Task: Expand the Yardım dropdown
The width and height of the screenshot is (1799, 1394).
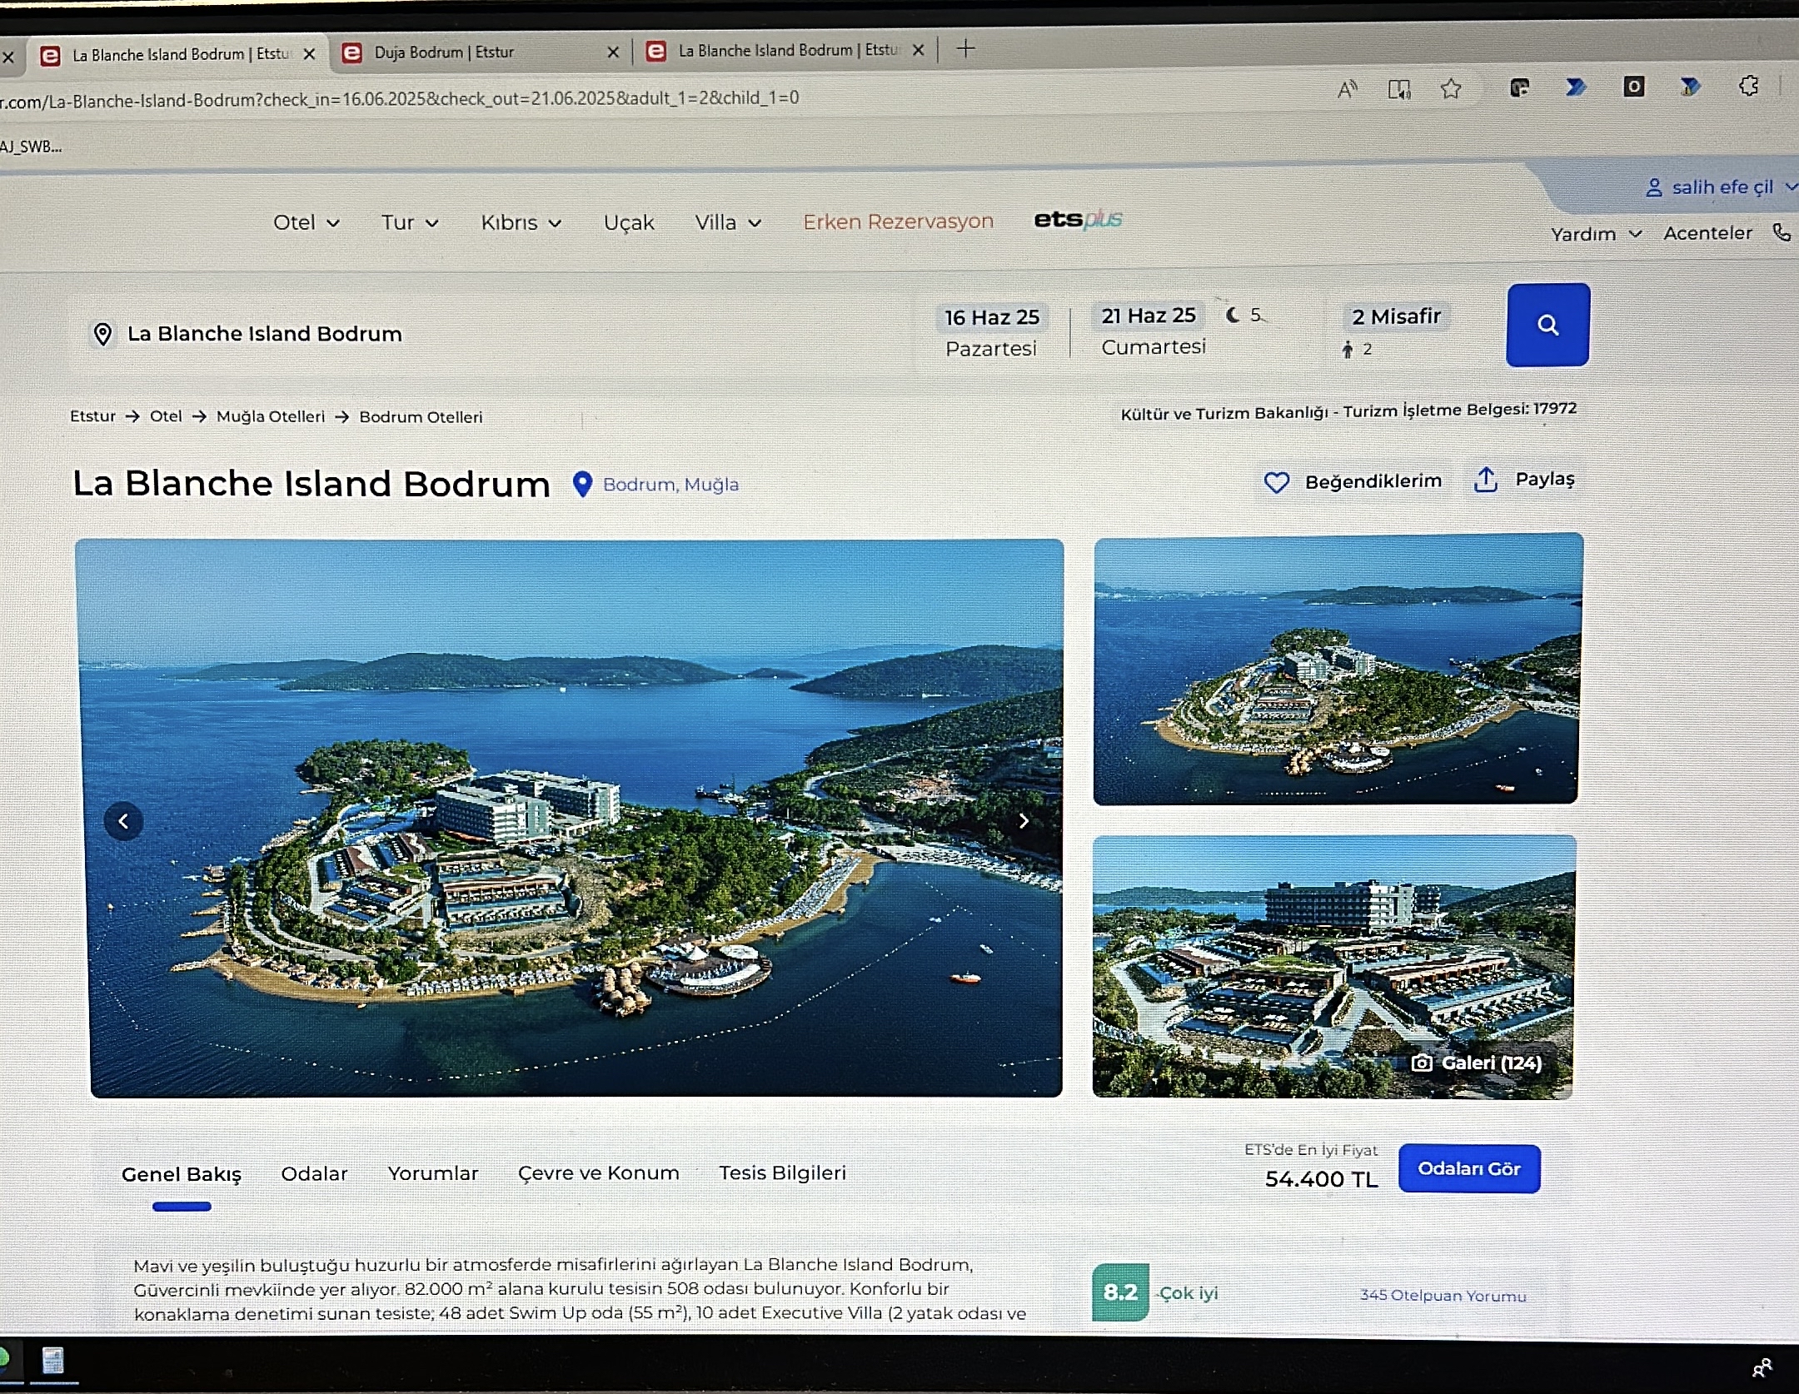Action: (1596, 234)
